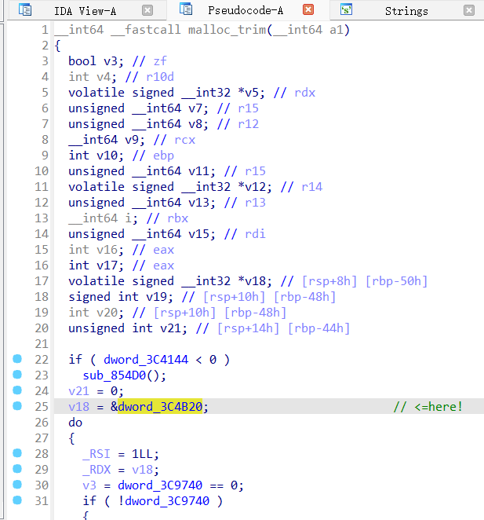Toggle breakpoint dot on line 25

(17, 406)
